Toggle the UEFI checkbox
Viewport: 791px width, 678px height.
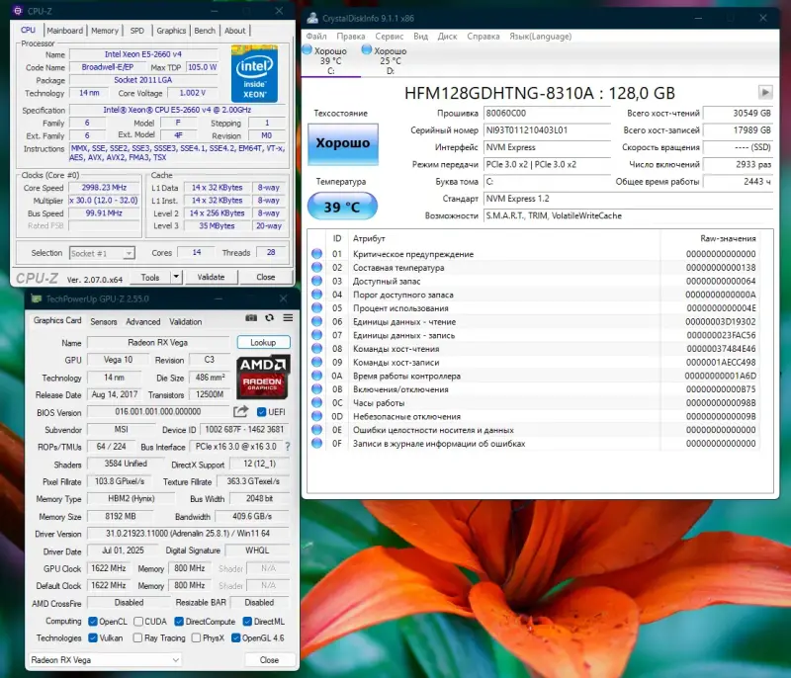tap(262, 412)
